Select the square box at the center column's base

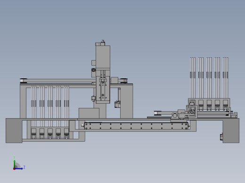click(x=89, y=113)
